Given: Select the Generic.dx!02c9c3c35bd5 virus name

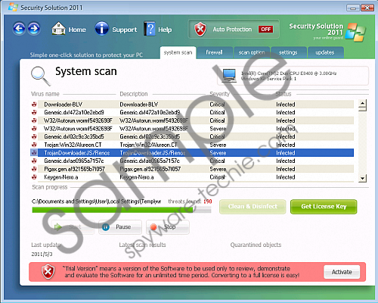Looking at the screenshot, I should [74, 136].
